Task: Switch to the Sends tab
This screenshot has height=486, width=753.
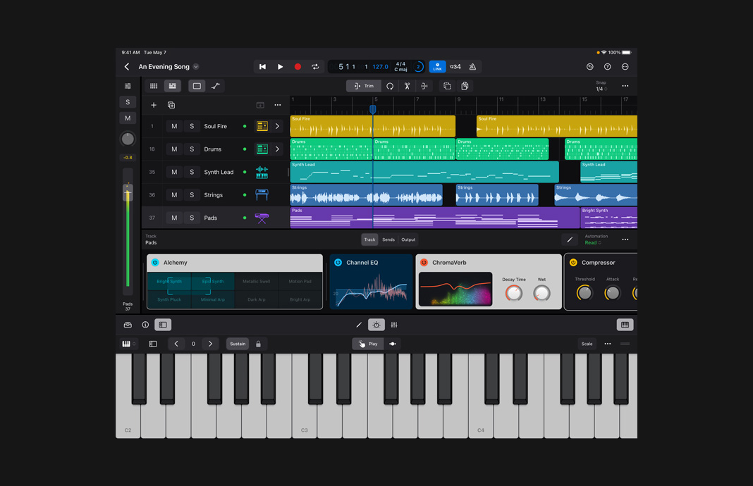Action: tap(388, 239)
